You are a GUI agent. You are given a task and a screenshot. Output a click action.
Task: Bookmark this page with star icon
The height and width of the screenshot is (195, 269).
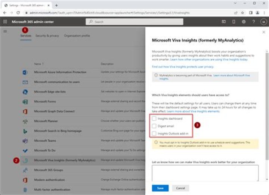[242, 13]
